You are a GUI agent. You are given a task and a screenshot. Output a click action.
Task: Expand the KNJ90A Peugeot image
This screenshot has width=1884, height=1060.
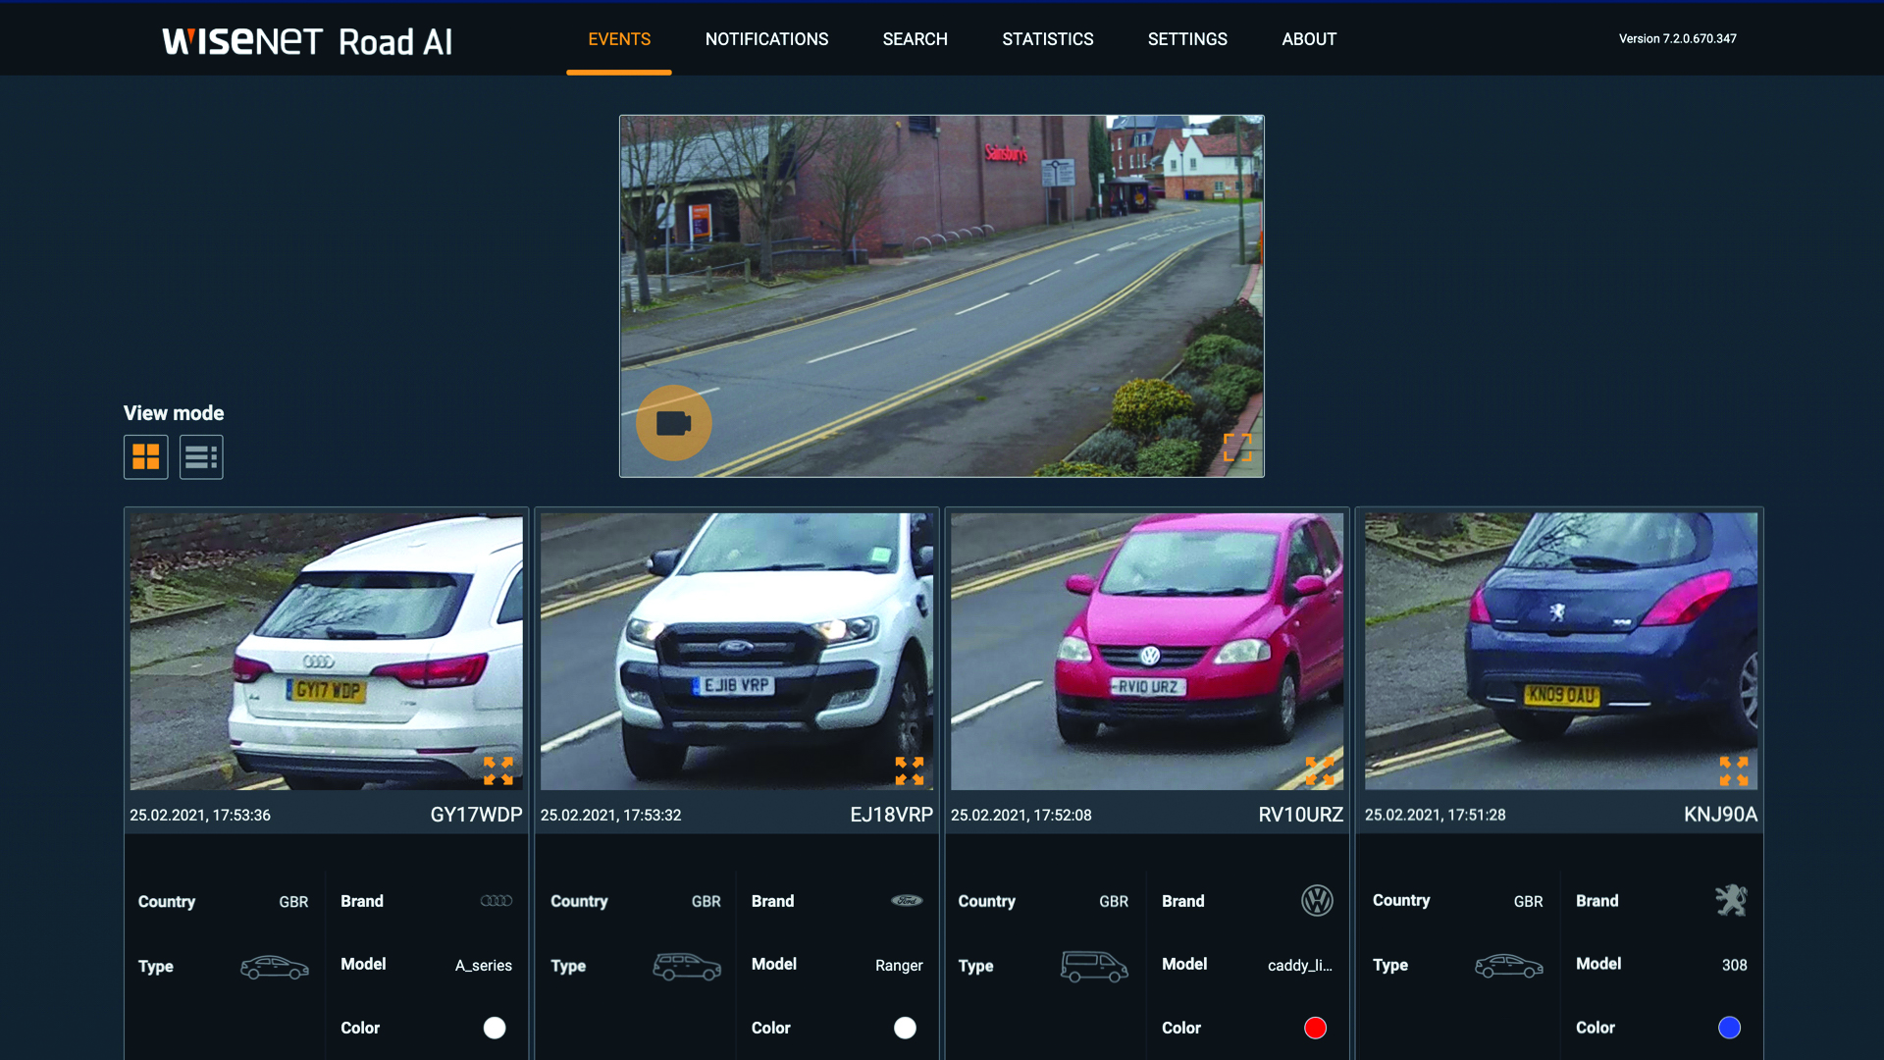click(1733, 770)
